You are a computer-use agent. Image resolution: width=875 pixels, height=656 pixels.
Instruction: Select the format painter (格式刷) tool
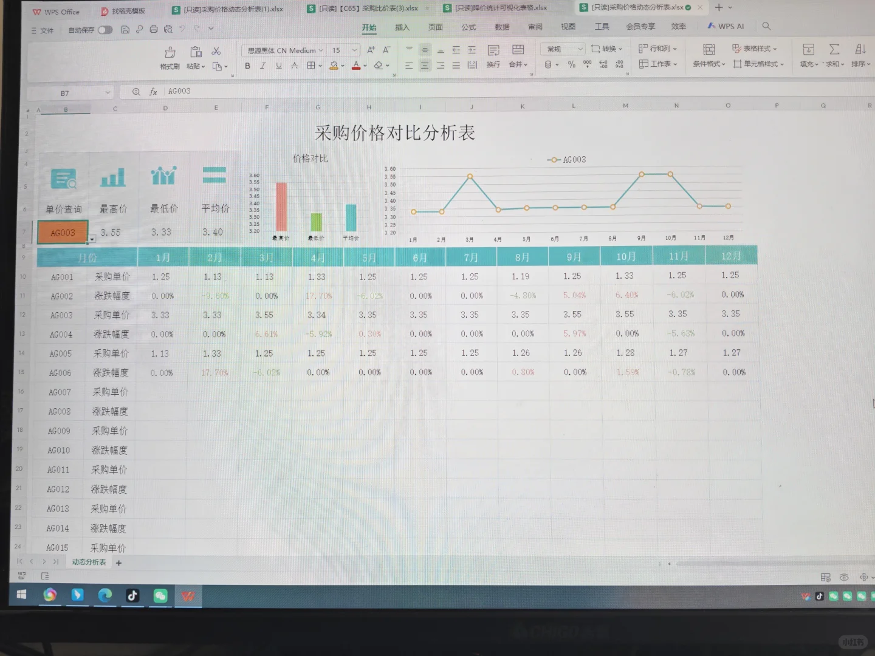pyautogui.click(x=170, y=57)
